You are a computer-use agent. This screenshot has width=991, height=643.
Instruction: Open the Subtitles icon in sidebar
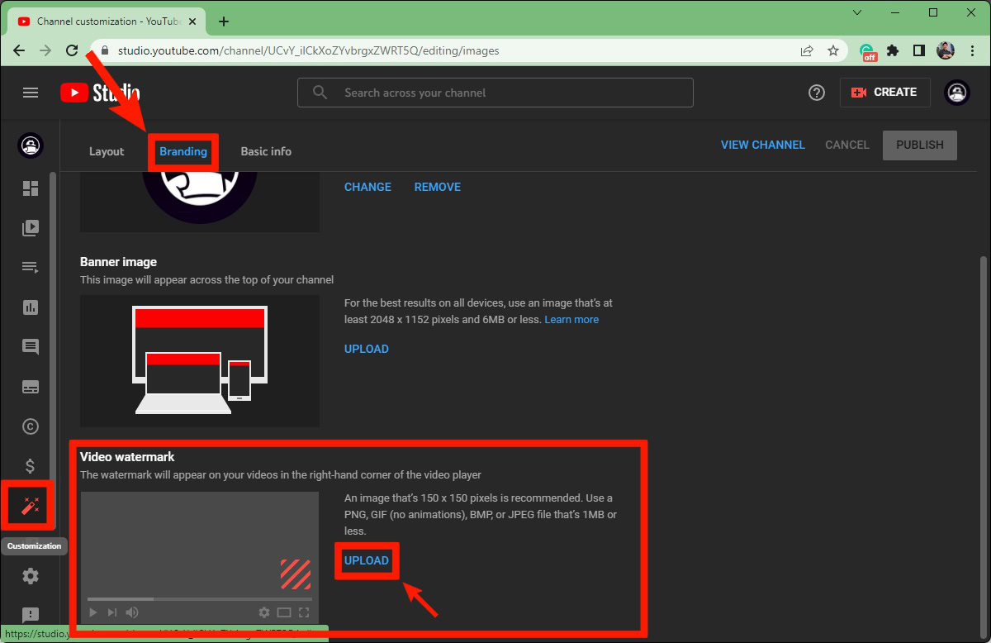click(31, 387)
